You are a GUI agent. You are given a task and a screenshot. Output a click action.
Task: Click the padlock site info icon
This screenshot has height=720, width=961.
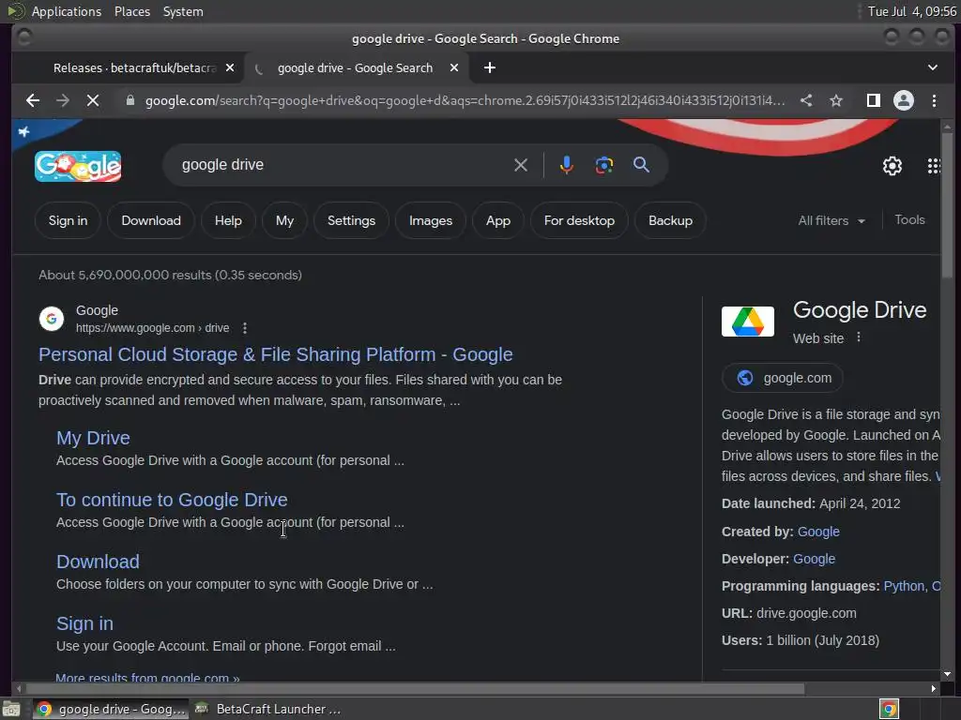point(130,100)
